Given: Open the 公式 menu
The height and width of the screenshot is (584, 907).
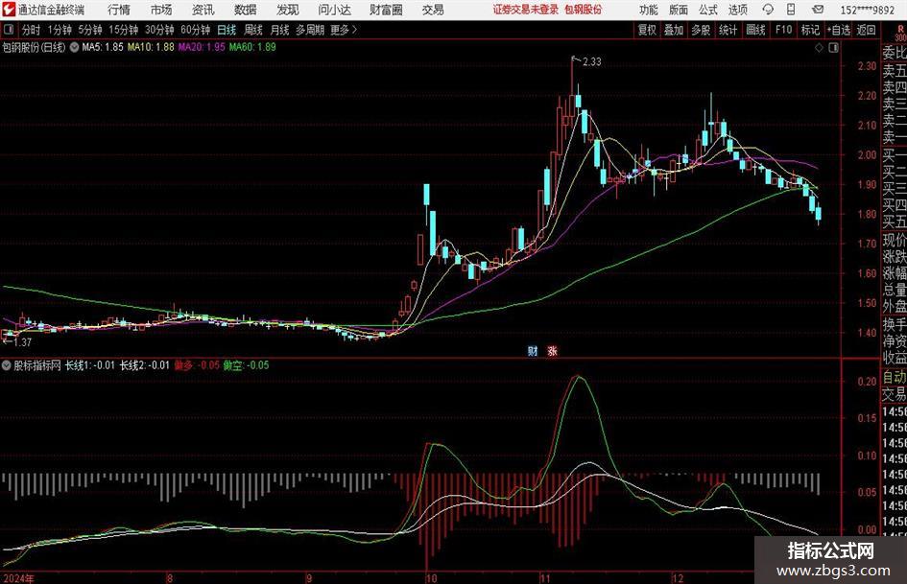Looking at the screenshot, I should tap(707, 10).
